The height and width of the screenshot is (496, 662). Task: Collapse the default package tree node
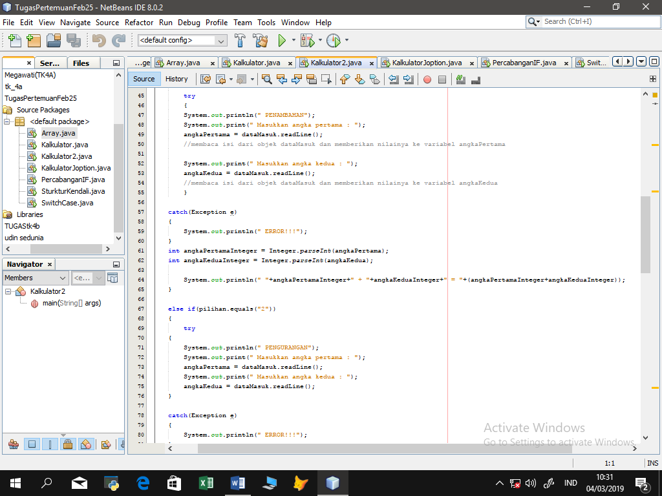6,121
